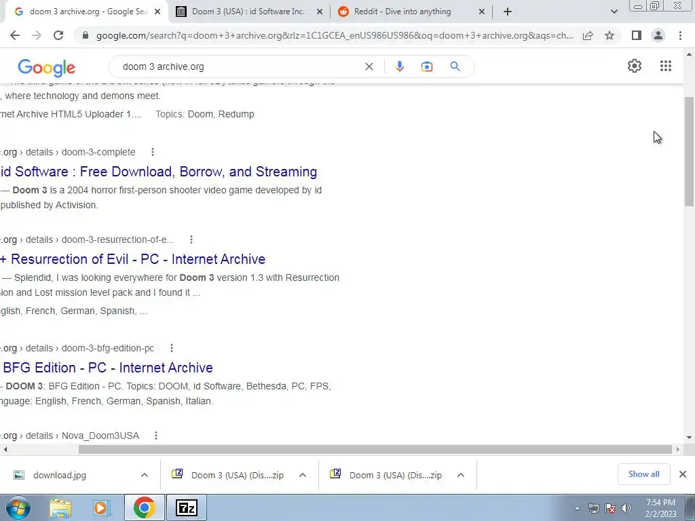Click the Google search input field

(x=240, y=66)
